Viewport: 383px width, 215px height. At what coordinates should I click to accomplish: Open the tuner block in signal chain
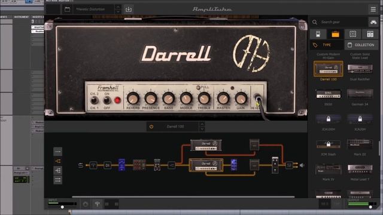(93, 165)
